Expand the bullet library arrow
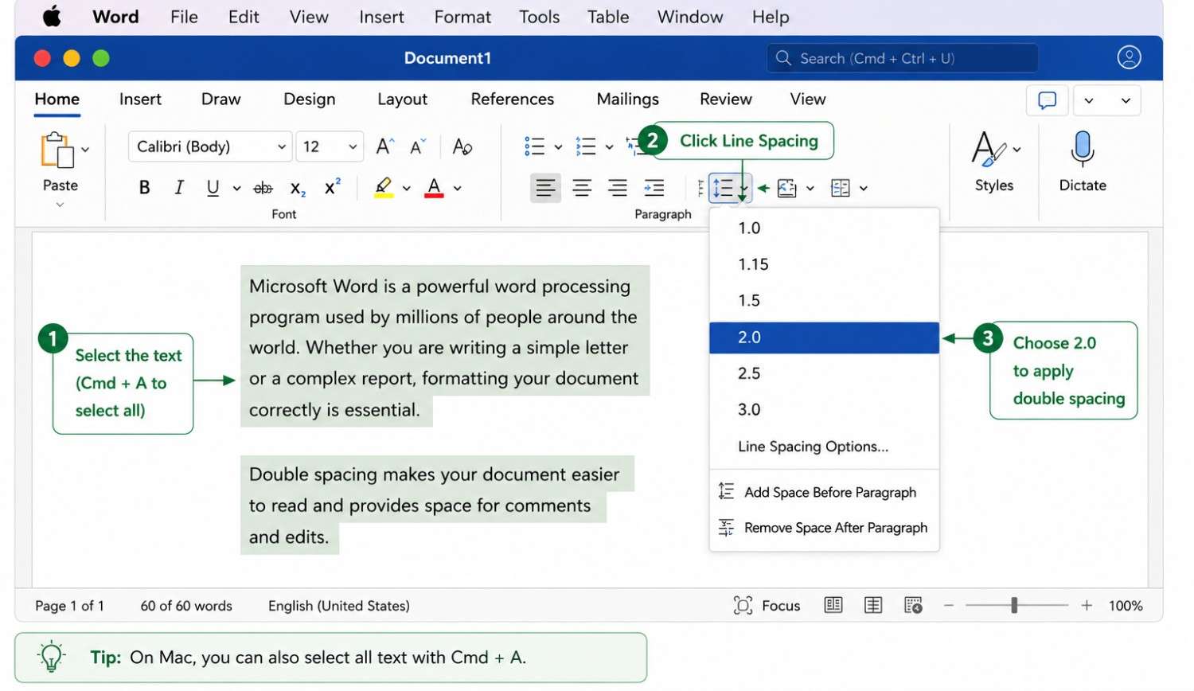1194x691 pixels. point(558,147)
